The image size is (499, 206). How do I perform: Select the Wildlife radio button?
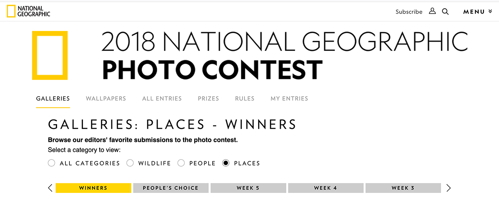(130, 163)
